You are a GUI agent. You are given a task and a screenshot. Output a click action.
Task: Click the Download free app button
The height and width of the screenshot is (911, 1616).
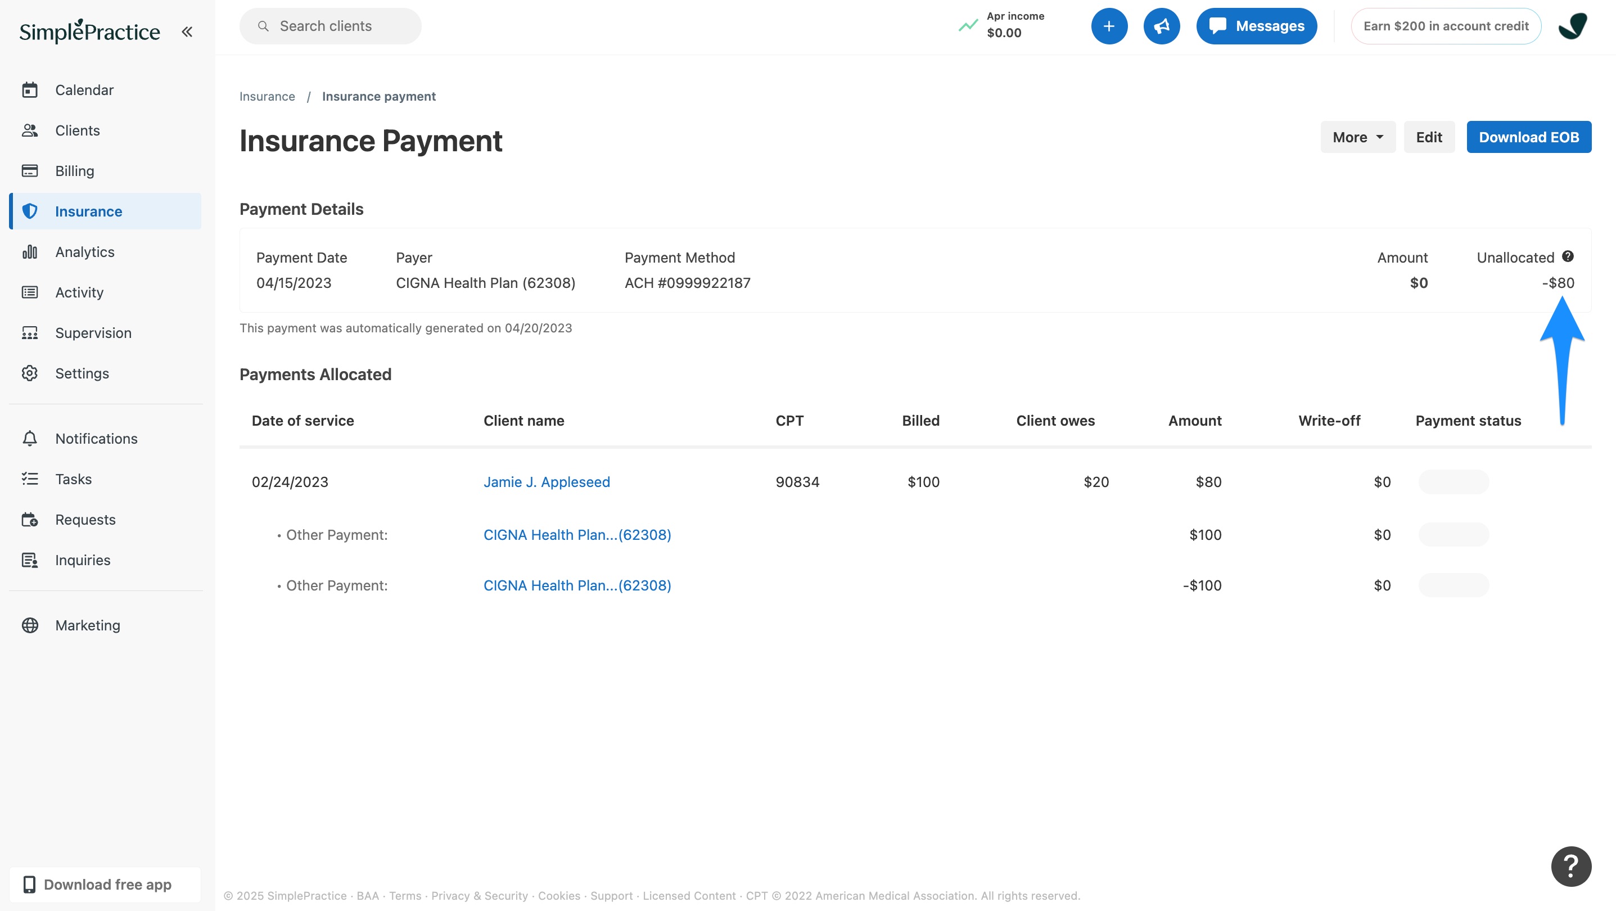pyautogui.click(x=105, y=885)
